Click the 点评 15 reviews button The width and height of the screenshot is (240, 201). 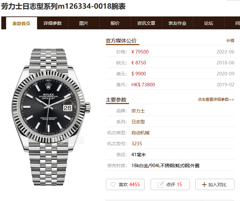coord(170,185)
